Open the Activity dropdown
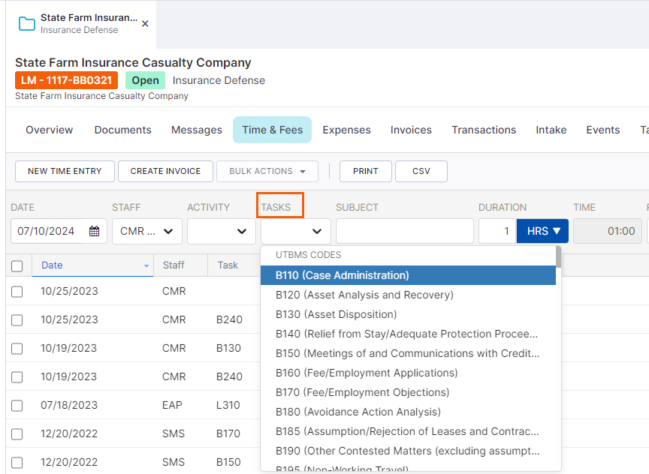 (x=222, y=231)
